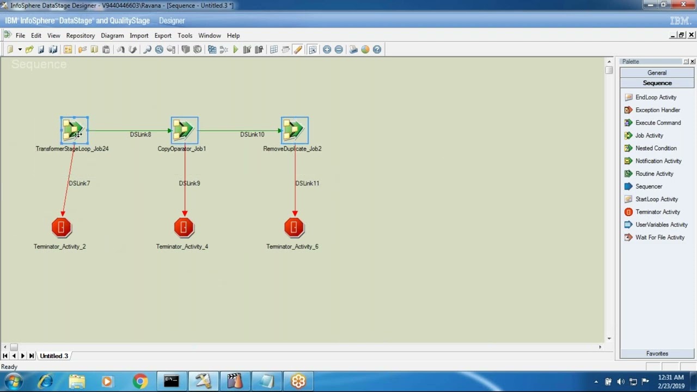
Task: Expand the General palette group
Action: coord(657,73)
